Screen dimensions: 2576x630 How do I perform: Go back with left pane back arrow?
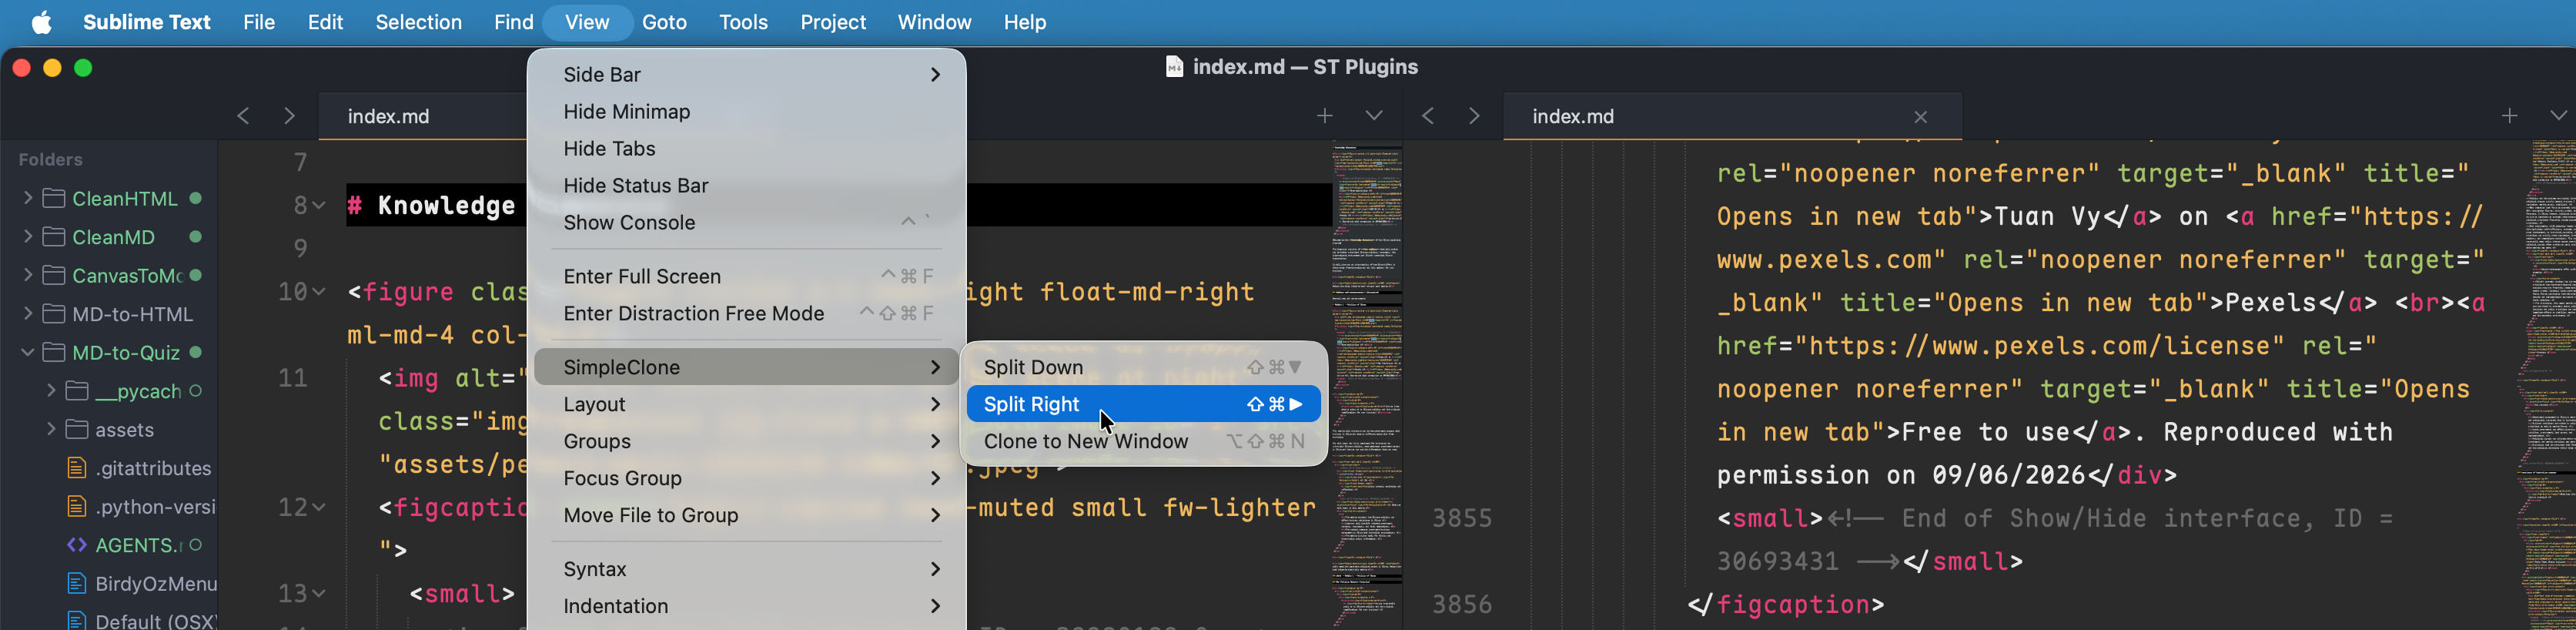243,116
